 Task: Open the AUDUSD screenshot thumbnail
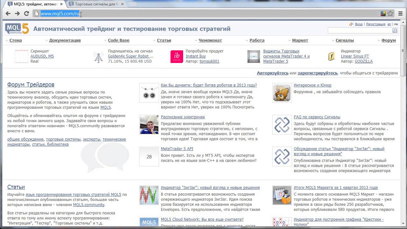(21, 56)
